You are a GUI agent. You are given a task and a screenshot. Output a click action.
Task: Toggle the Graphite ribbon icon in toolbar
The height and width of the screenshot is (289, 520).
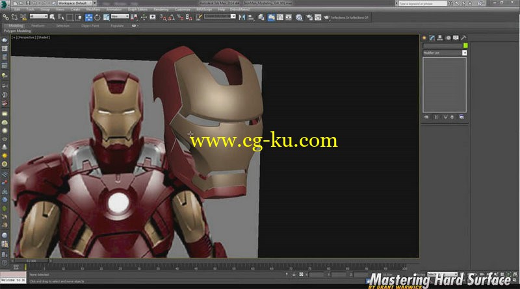point(271,18)
